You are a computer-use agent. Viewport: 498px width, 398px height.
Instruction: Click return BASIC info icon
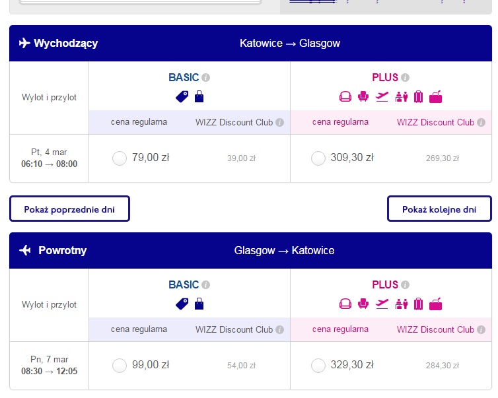[206, 284]
